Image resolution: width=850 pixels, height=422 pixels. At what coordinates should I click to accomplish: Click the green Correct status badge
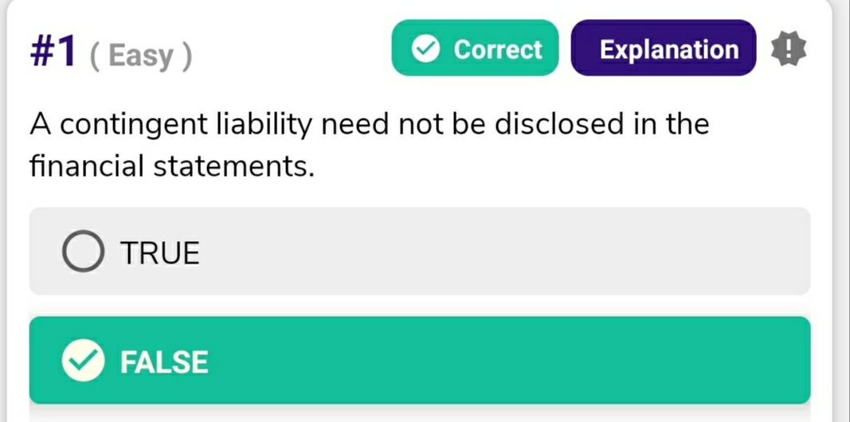tap(475, 49)
